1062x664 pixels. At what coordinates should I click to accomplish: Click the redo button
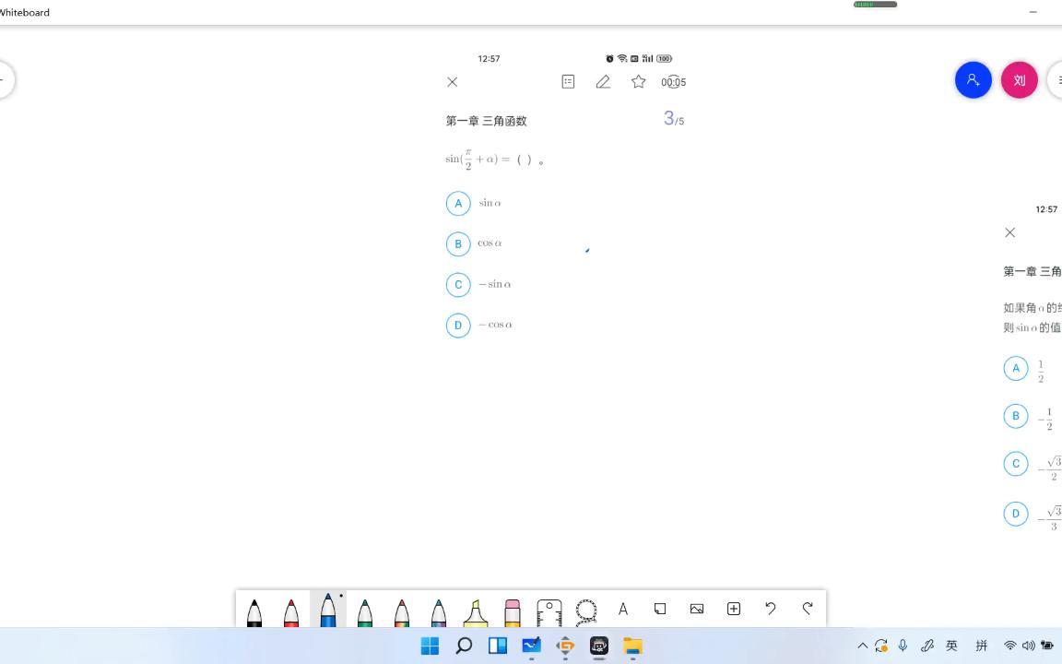pos(807,609)
